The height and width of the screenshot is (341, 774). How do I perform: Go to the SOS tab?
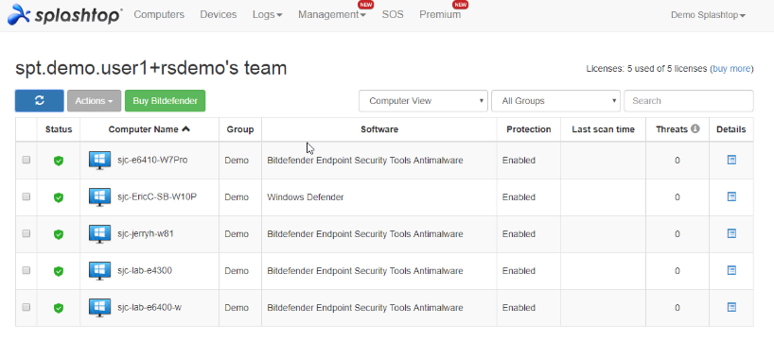393,15
